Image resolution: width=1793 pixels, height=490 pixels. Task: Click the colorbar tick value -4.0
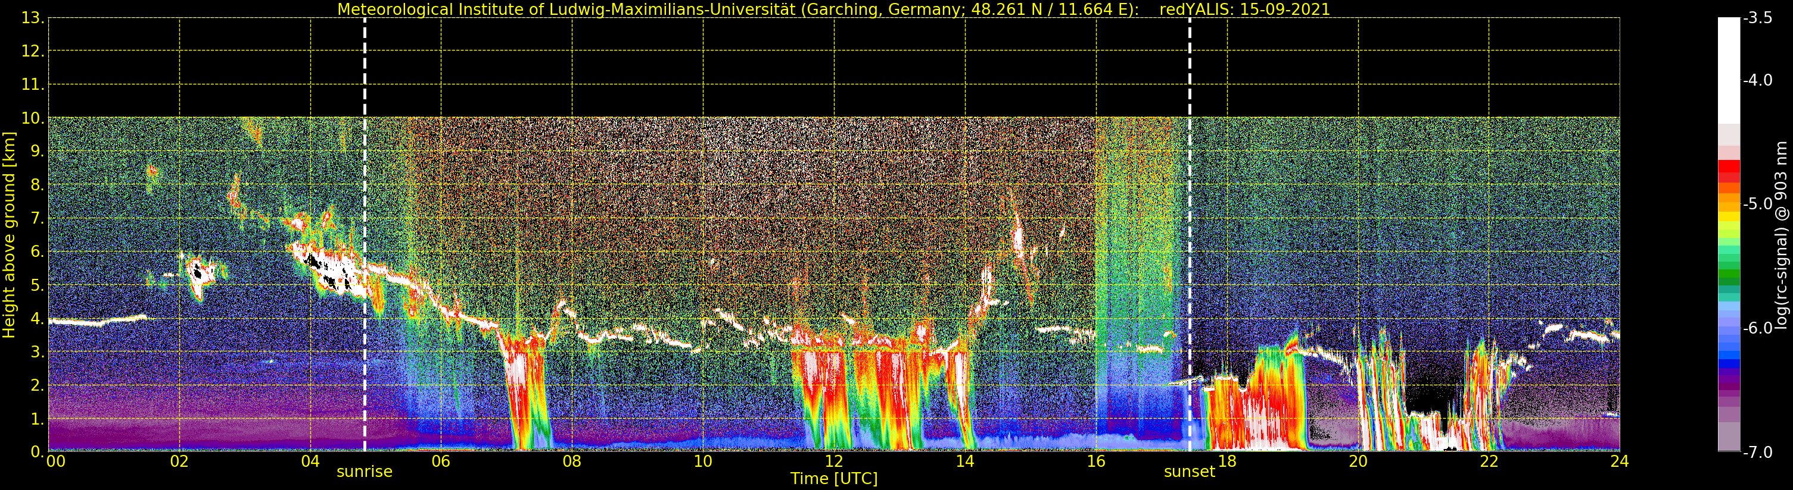pos(1757,80)
